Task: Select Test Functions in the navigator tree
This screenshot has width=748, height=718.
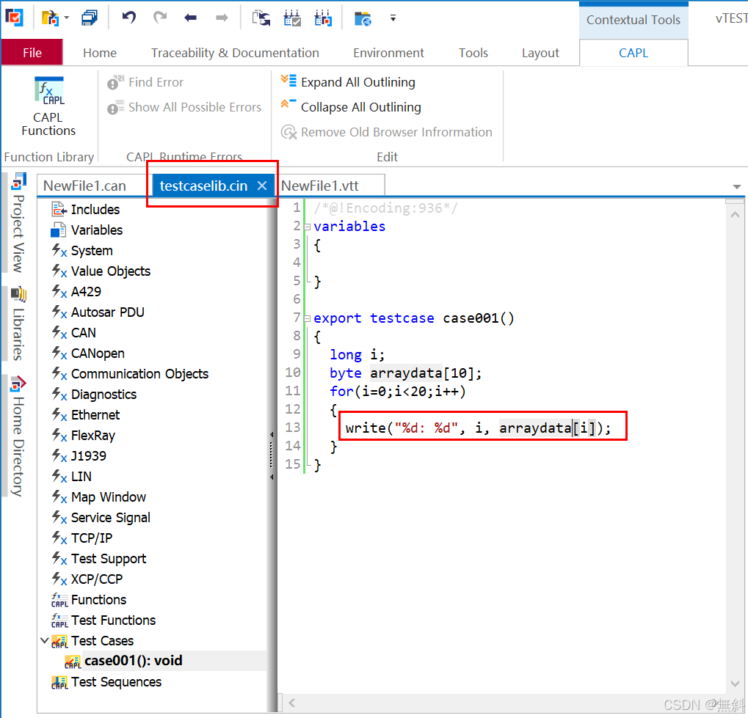Action: click(104, 620)
